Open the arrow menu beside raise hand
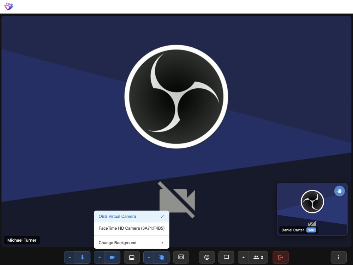 [149, 257]
